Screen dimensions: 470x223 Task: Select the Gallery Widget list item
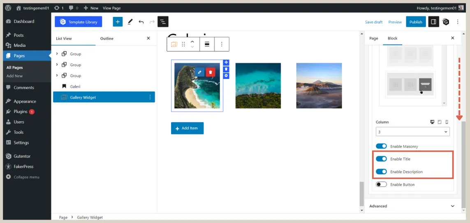coord(104,97)
